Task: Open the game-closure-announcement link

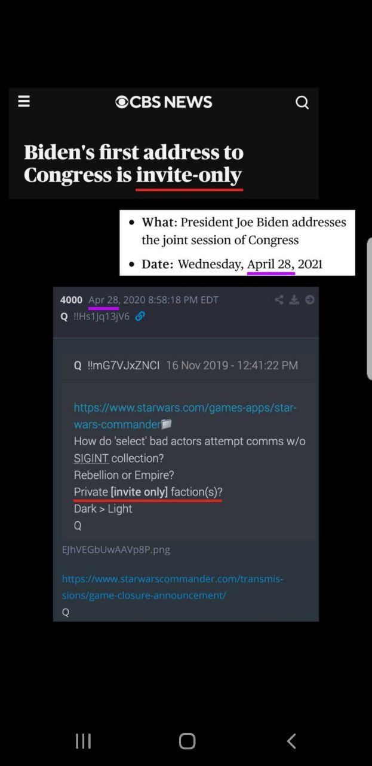Action: click(x=173, y=587)
